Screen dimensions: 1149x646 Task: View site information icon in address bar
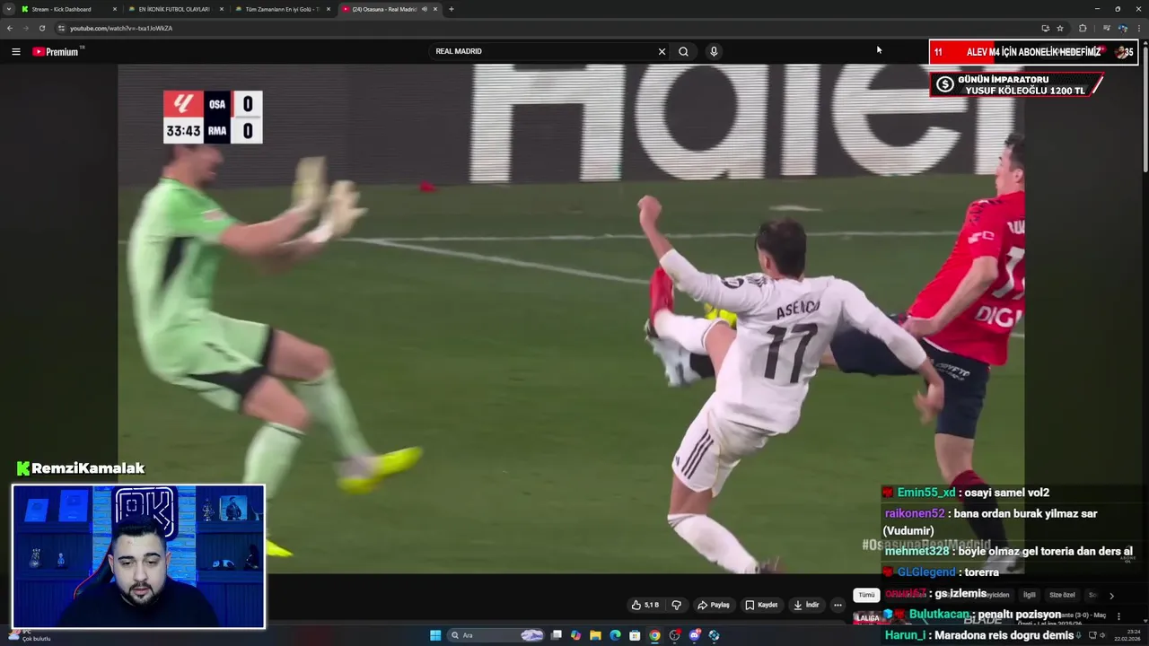(61, 28)
